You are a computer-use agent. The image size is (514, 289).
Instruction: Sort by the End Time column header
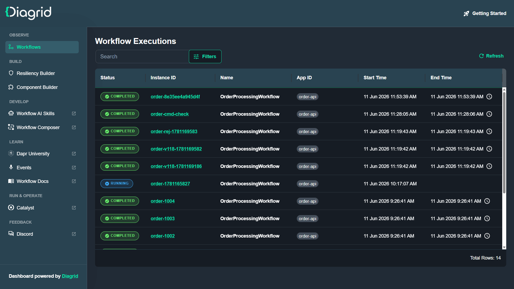[x=441, y=78]
